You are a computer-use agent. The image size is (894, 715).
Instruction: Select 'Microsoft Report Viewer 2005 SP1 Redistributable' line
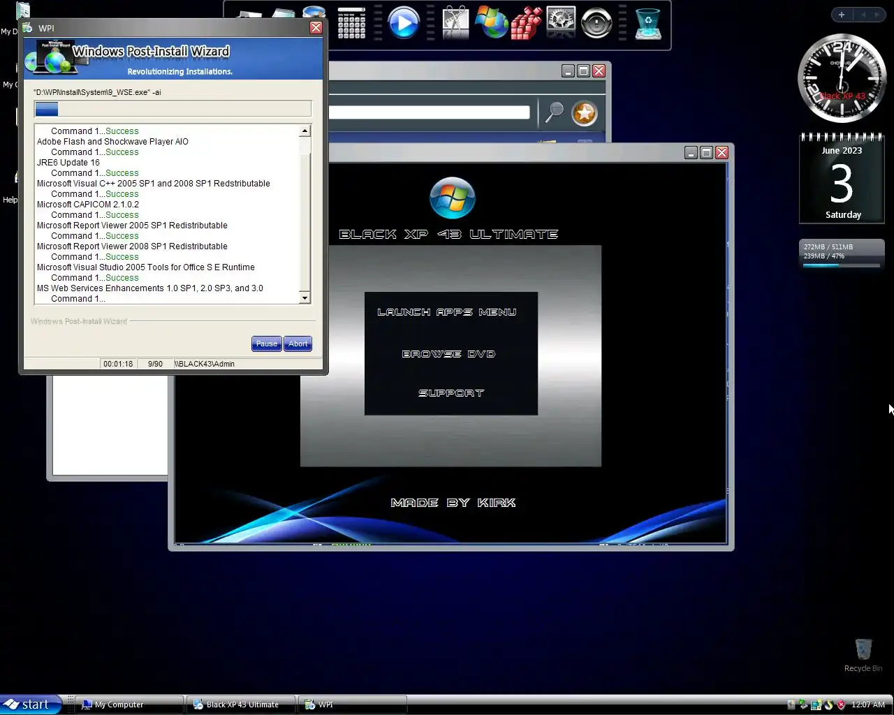(x=132, y=225)
